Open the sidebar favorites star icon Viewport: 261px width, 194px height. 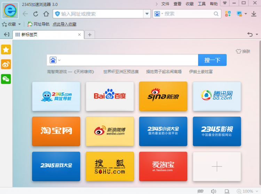pyautogui.click(x=6, y=49)
